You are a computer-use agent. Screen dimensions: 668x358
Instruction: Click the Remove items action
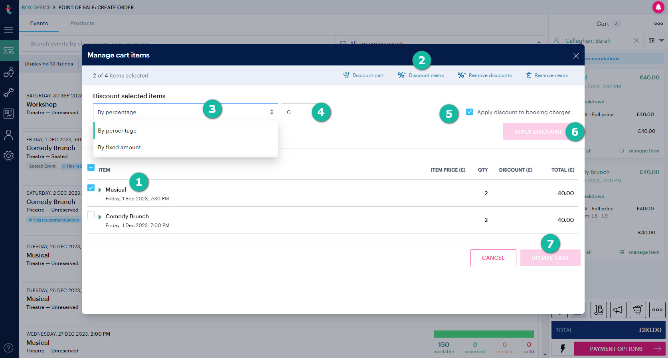(547, 75)
